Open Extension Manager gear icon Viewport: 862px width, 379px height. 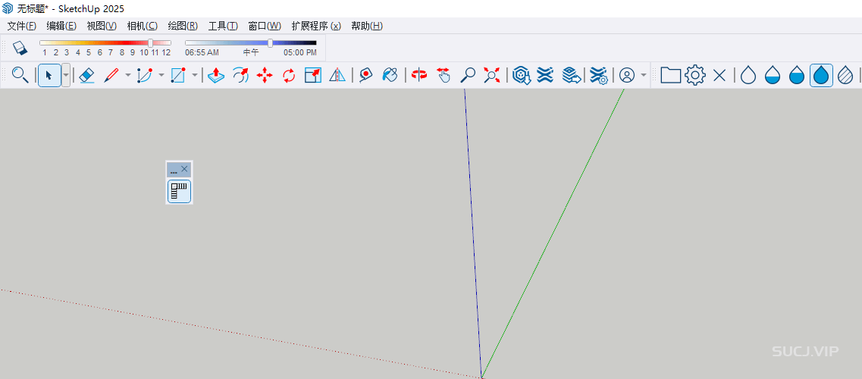point(598,75)
